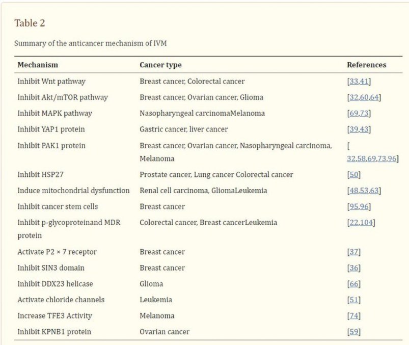
Task: Open reference 37 for P2 × 7 receptor
Action: click(x=354, y=252)
